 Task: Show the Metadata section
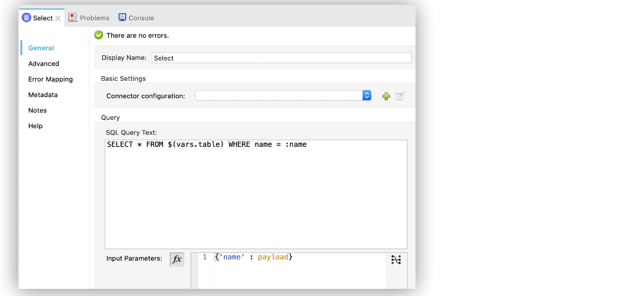coord(43,95)
